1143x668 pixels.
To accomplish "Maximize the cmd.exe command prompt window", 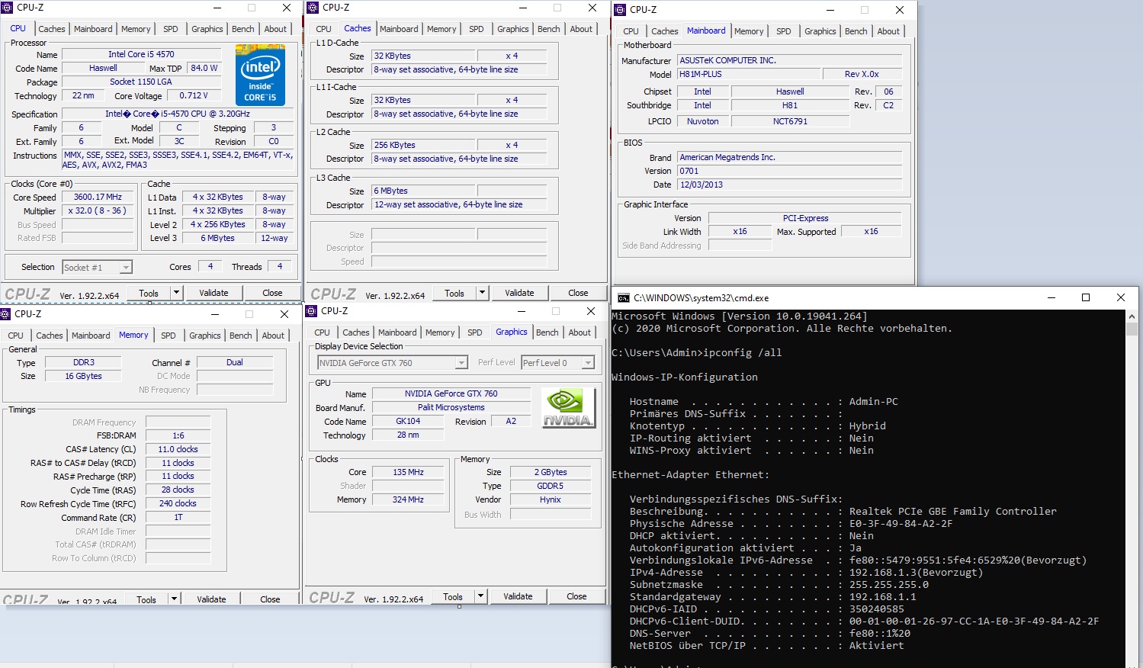I will [x=1086, y=298].
